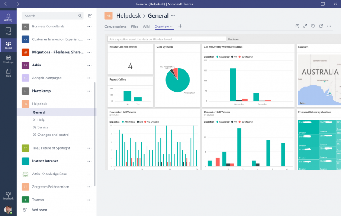The height and width of the screenshot is (216, 341).
Task: Open more tab options ellipsis
Action: 329,26
